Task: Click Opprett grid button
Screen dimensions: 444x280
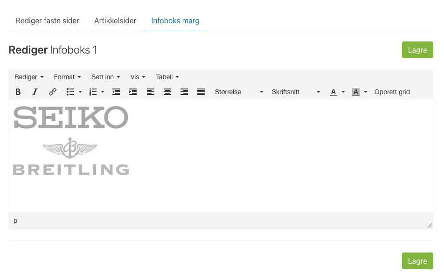Action: 392,92
